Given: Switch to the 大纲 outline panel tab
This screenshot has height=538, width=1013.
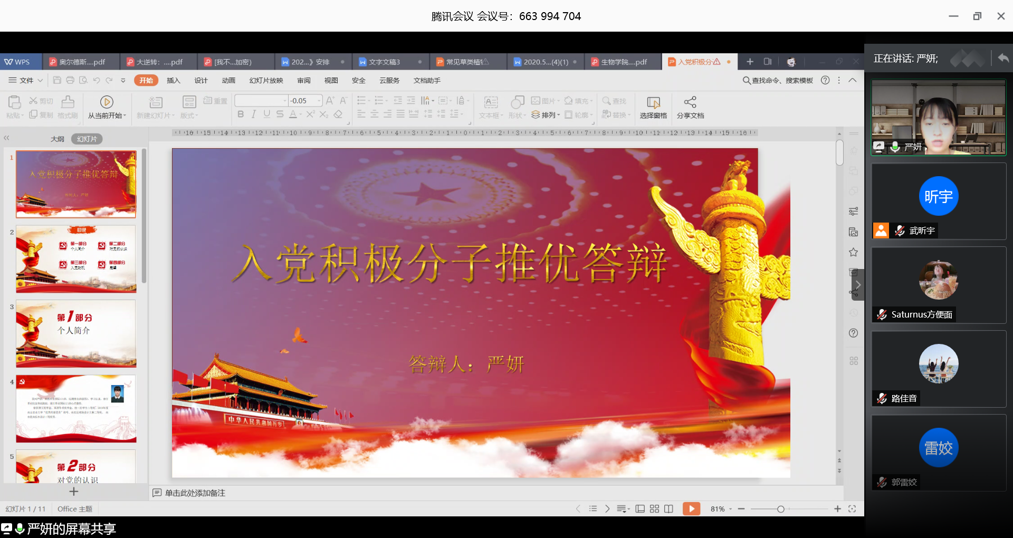Looking at the screenshot, I should pyautogui.click(x=58, y=139).
